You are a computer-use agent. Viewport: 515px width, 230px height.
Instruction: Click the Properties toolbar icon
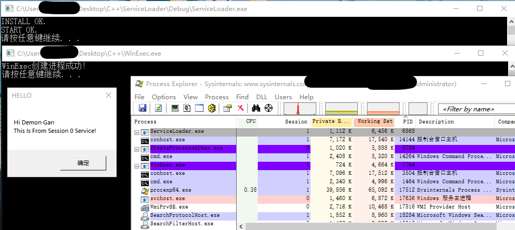click(227, 108)
